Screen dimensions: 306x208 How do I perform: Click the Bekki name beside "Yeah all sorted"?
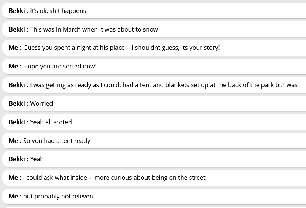(x=17, y=122)
